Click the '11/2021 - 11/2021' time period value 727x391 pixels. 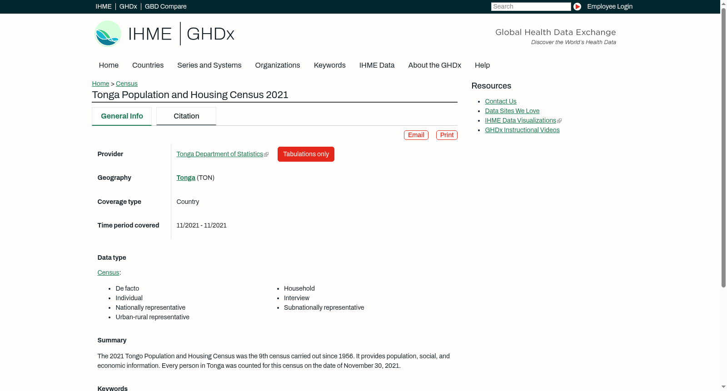click(201, 225)
